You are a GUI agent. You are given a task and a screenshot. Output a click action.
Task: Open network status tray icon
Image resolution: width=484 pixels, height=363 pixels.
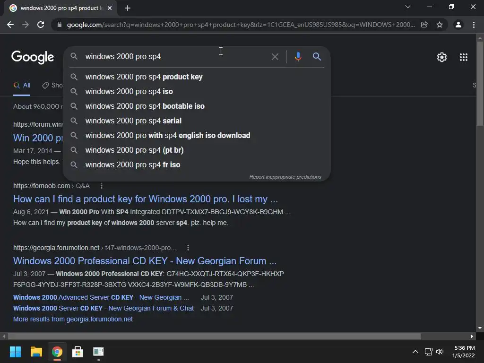click(428, 352)
